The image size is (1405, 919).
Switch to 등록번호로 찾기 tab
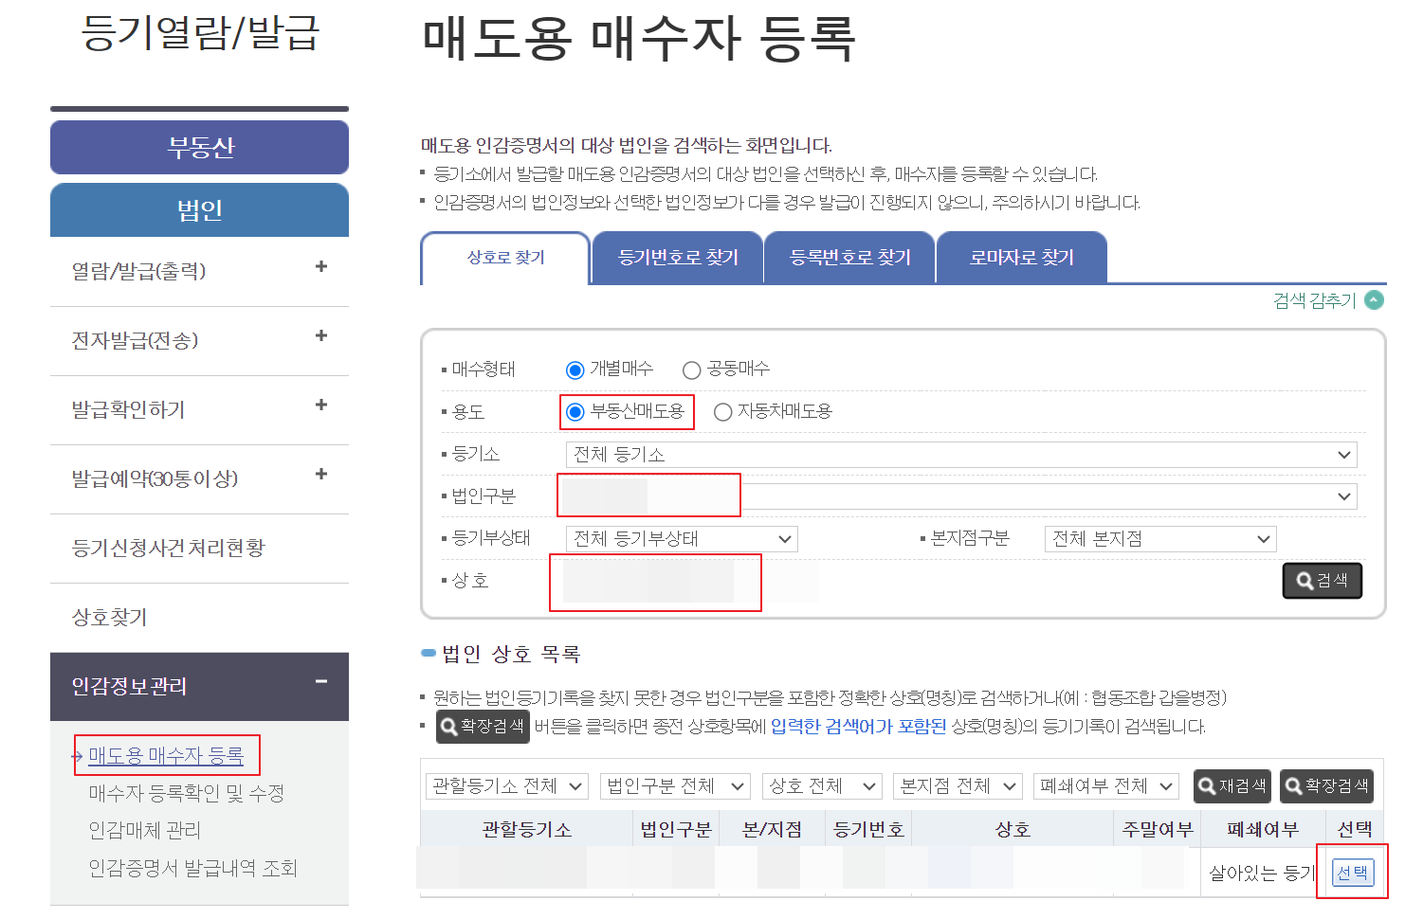tap(850, 258)
